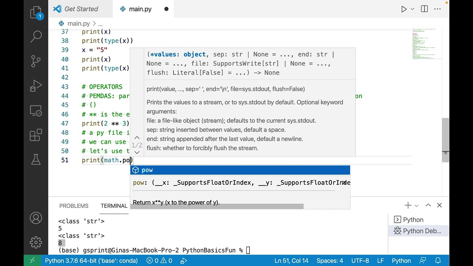
Task: Accept the pow autocomplete suggestion
Action: tap(240, 170)
